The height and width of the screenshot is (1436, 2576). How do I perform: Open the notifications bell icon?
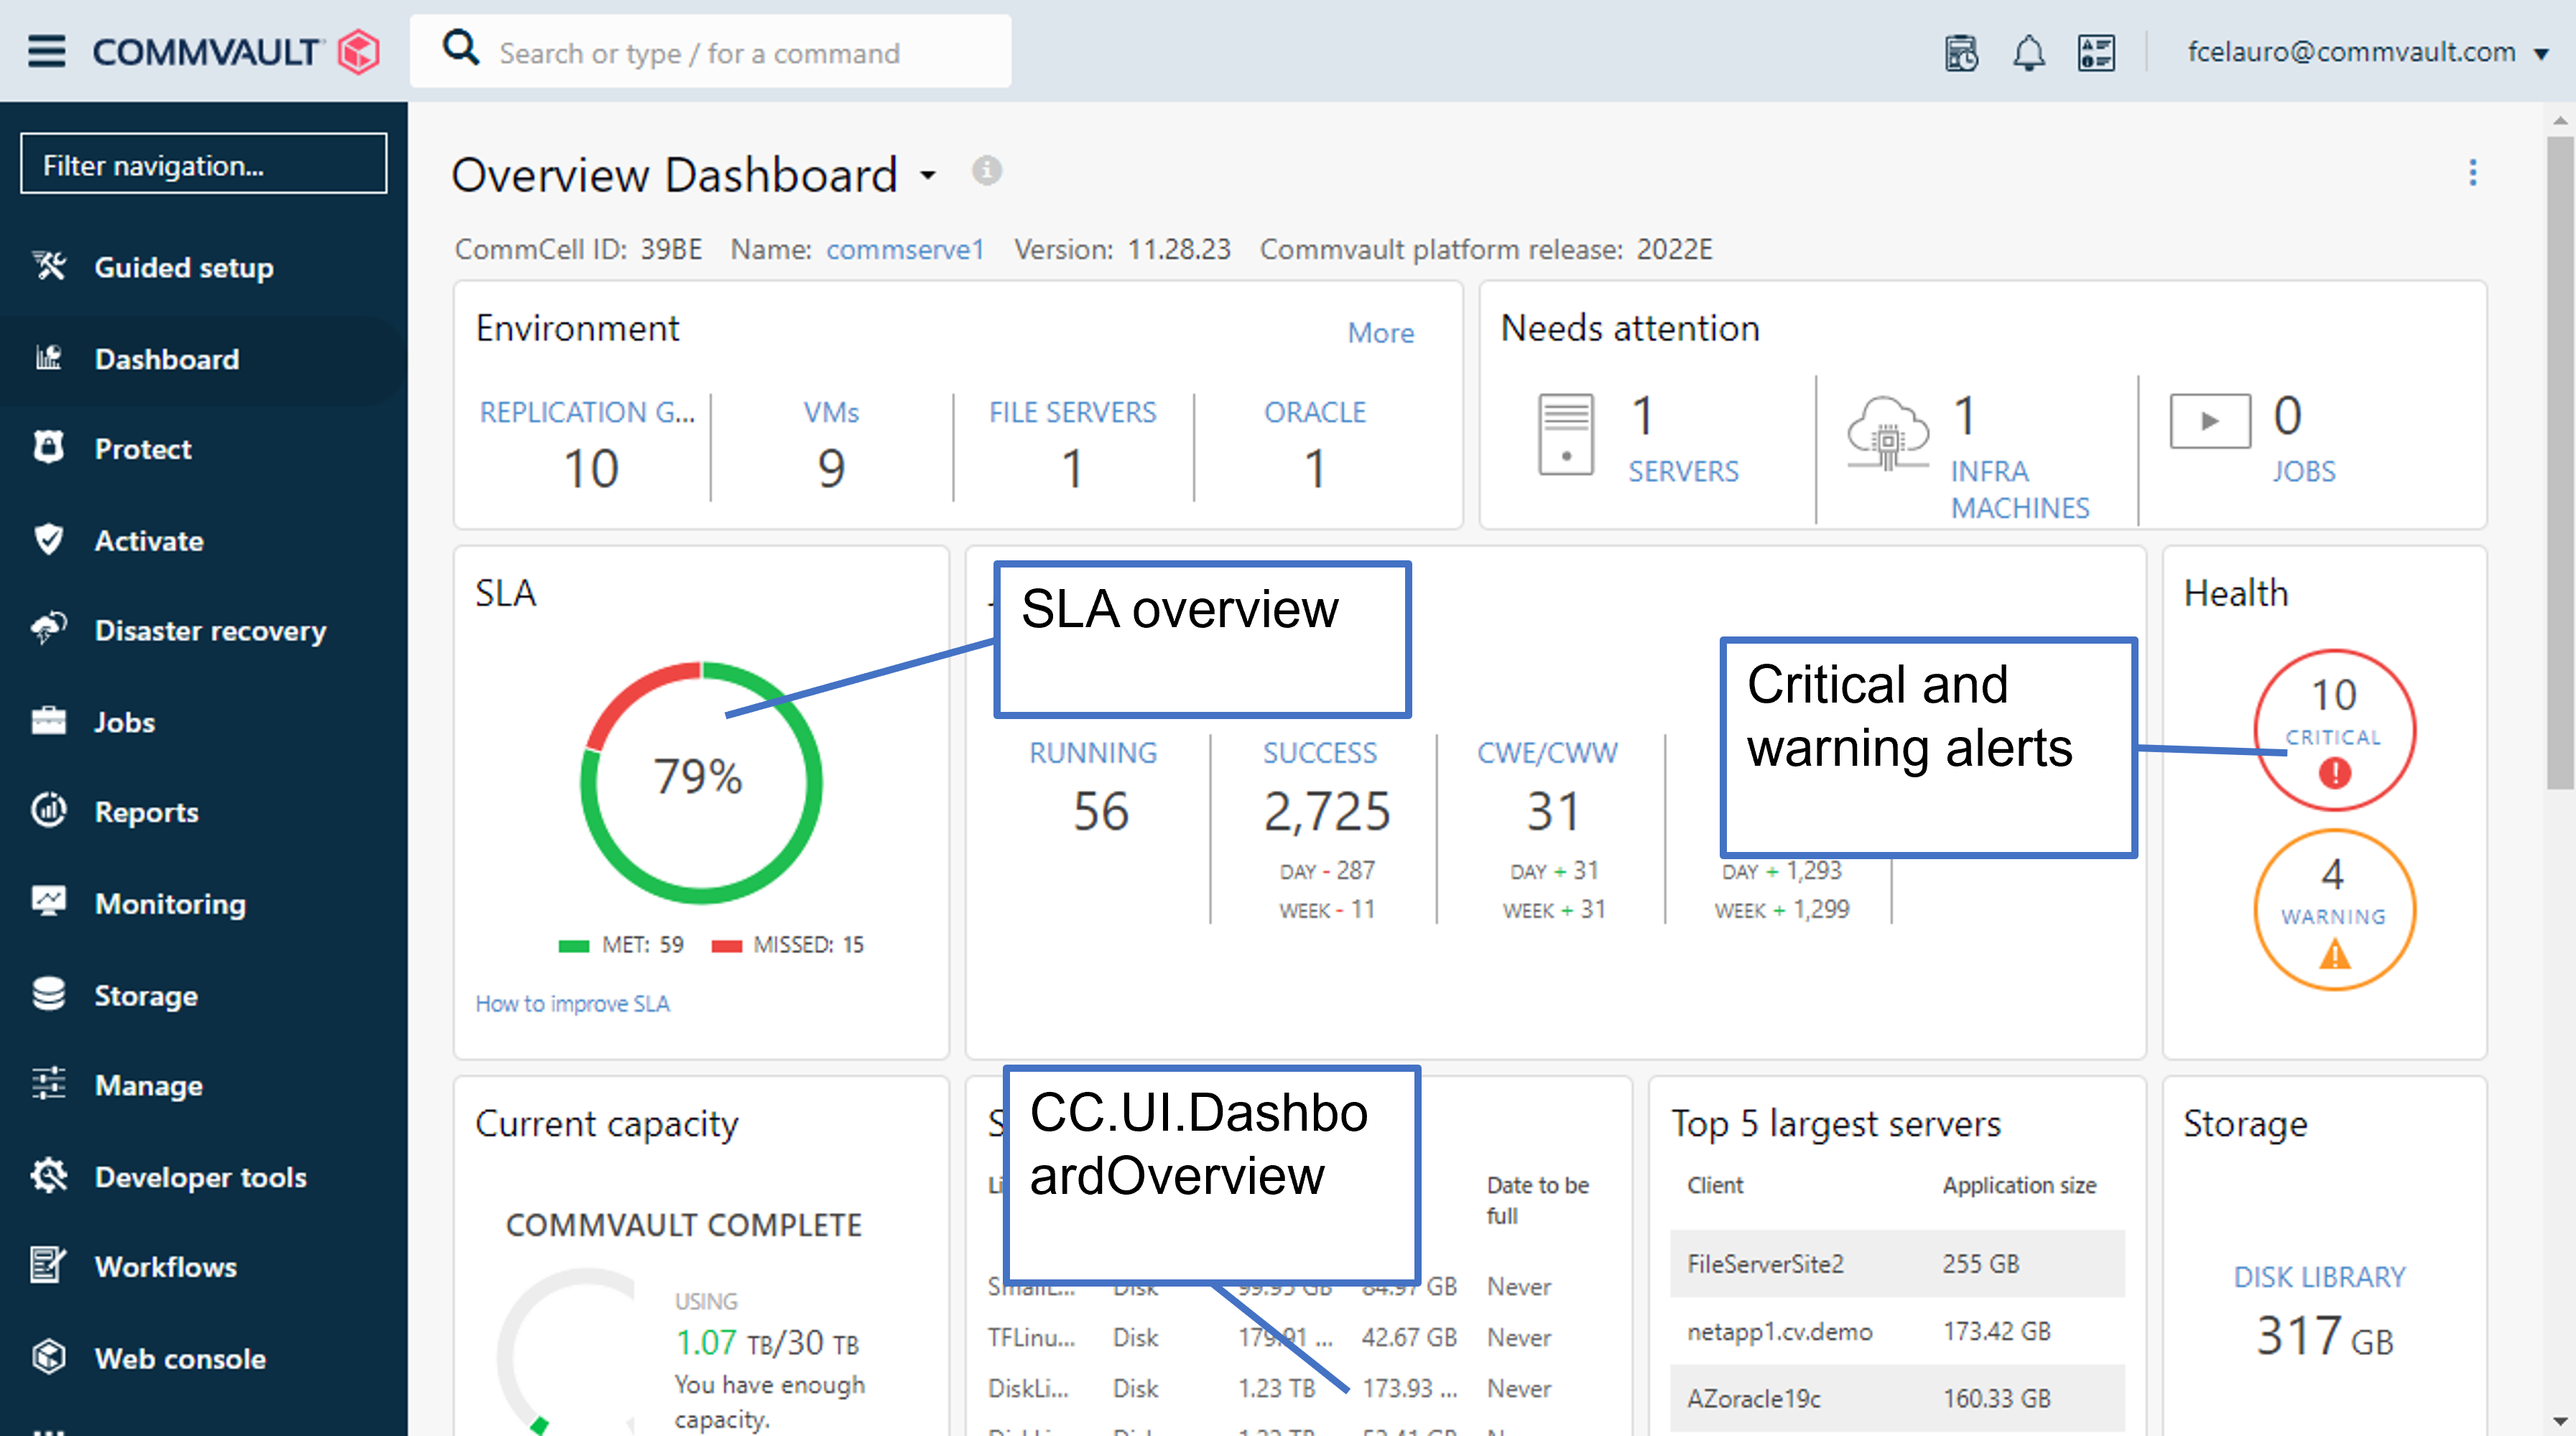(2030, 52)
